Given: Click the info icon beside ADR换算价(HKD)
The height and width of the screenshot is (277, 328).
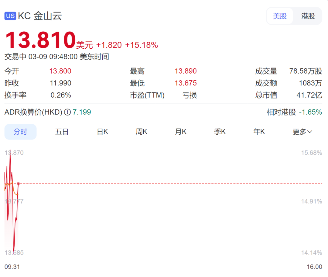Looking at the screenshot, I should point(67,112).
